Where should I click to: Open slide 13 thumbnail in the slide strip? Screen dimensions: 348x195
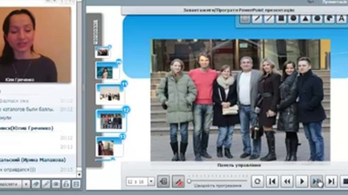pyautogui.click(x=109, y=147)
